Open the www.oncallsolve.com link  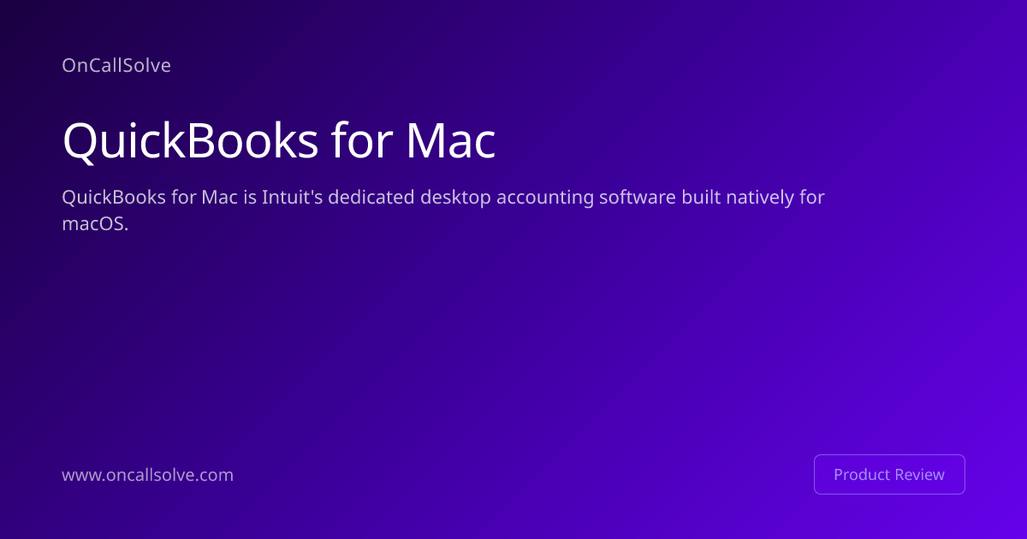147,475
